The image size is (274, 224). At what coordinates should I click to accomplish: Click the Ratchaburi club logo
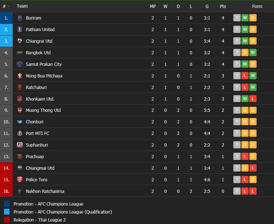(x=20, y=87)
